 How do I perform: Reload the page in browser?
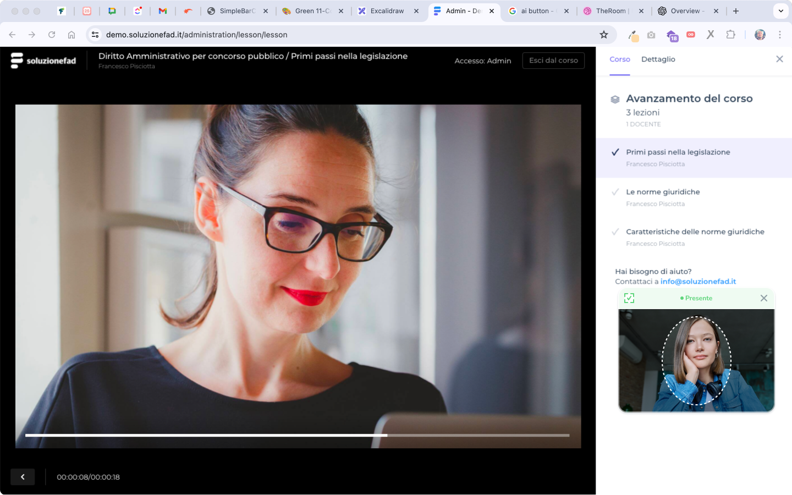[x=52, y=35]
